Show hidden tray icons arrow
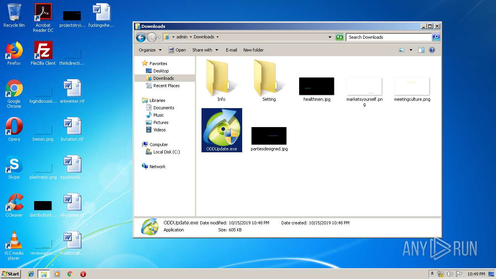Image resolution: width=496 pixels, height=279 pixels. [x=432, y=274]
